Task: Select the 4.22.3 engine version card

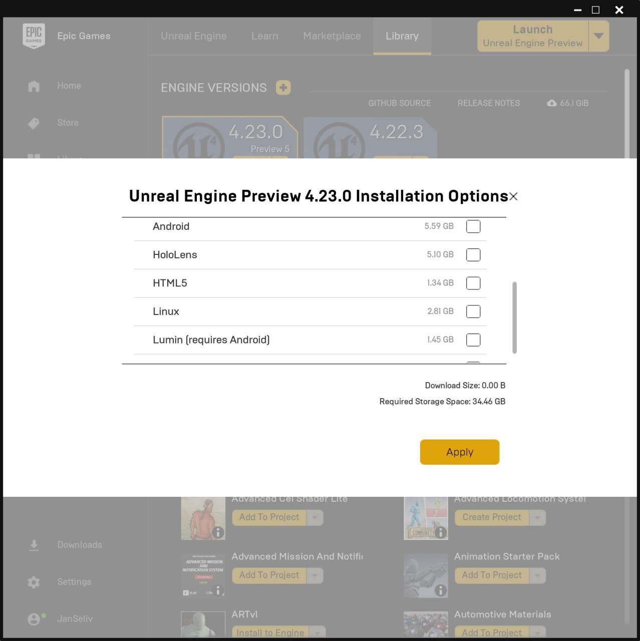Action: coord(371,138)
